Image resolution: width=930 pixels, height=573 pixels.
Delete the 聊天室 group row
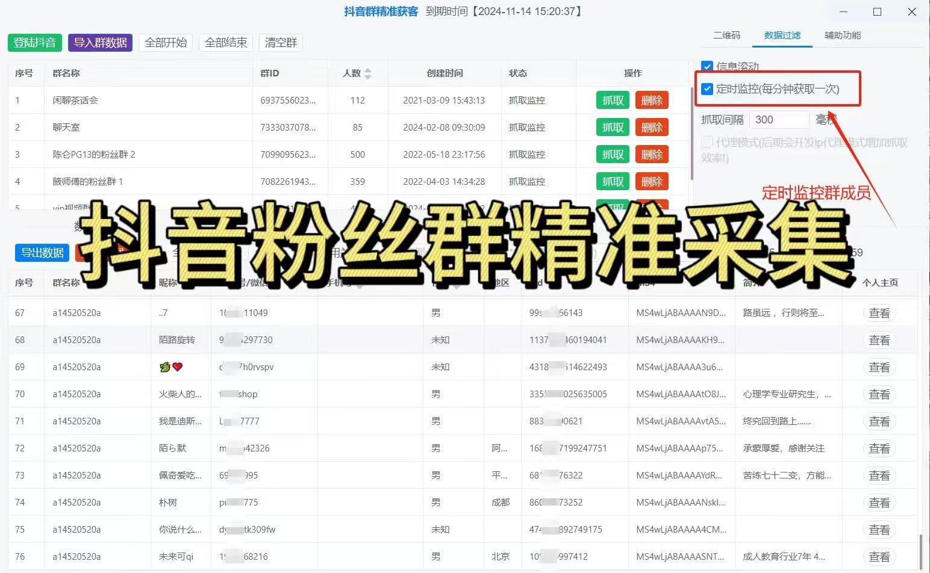click(x=651, y=128)
